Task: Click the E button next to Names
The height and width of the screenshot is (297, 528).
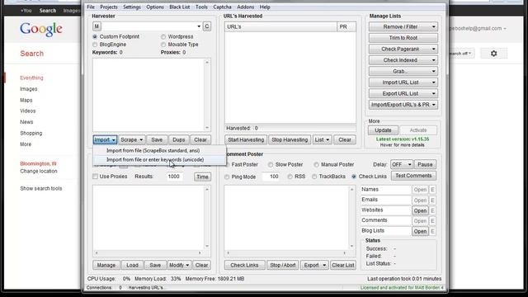Action: pyautogui.click(x=432, y=190)
